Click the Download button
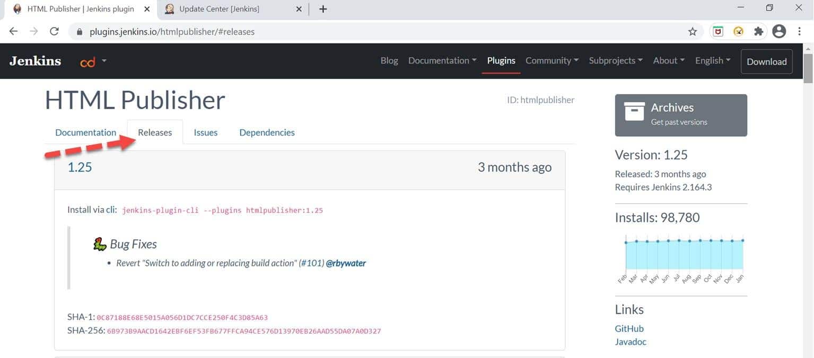Image resolution: width=814 pixels, height=358 pixels. point(767,61)
